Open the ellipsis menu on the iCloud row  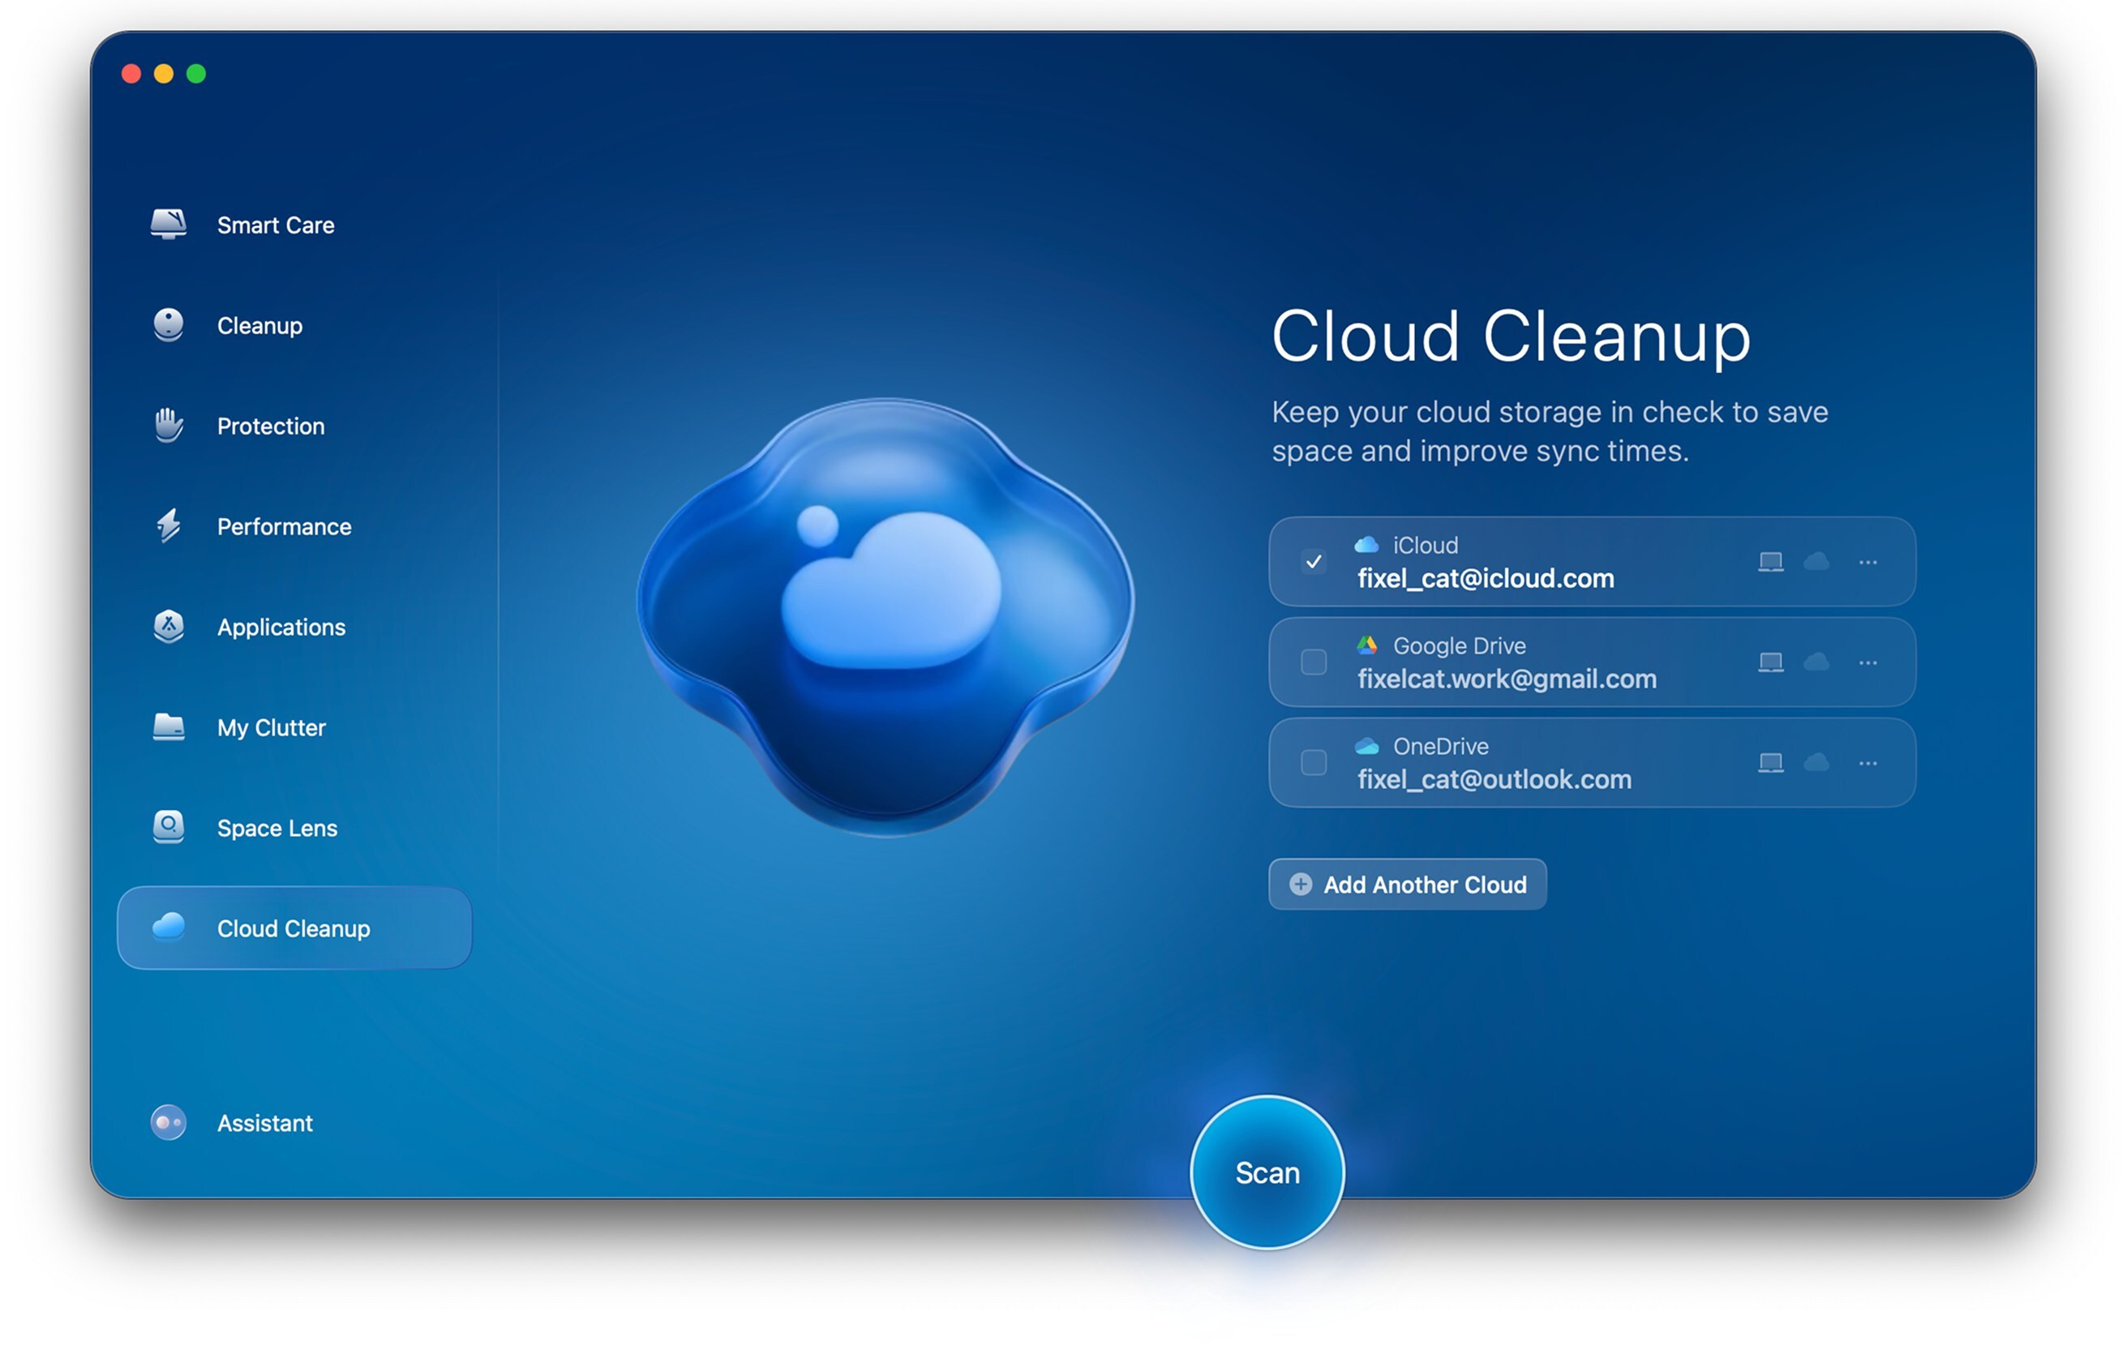click(x=1869, y=563)
